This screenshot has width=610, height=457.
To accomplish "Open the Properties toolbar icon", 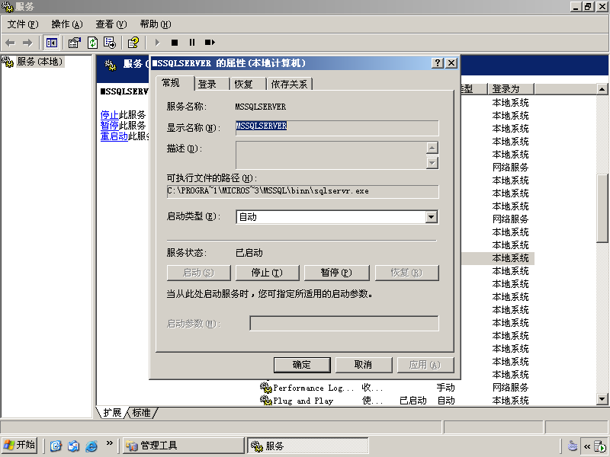I will coord(74,43).
